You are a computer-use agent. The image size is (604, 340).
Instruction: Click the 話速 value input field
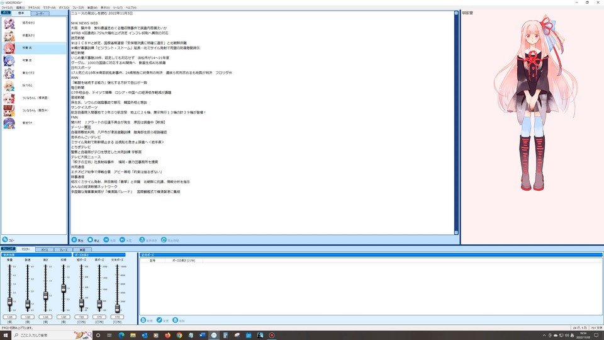[x=28, y=317]
